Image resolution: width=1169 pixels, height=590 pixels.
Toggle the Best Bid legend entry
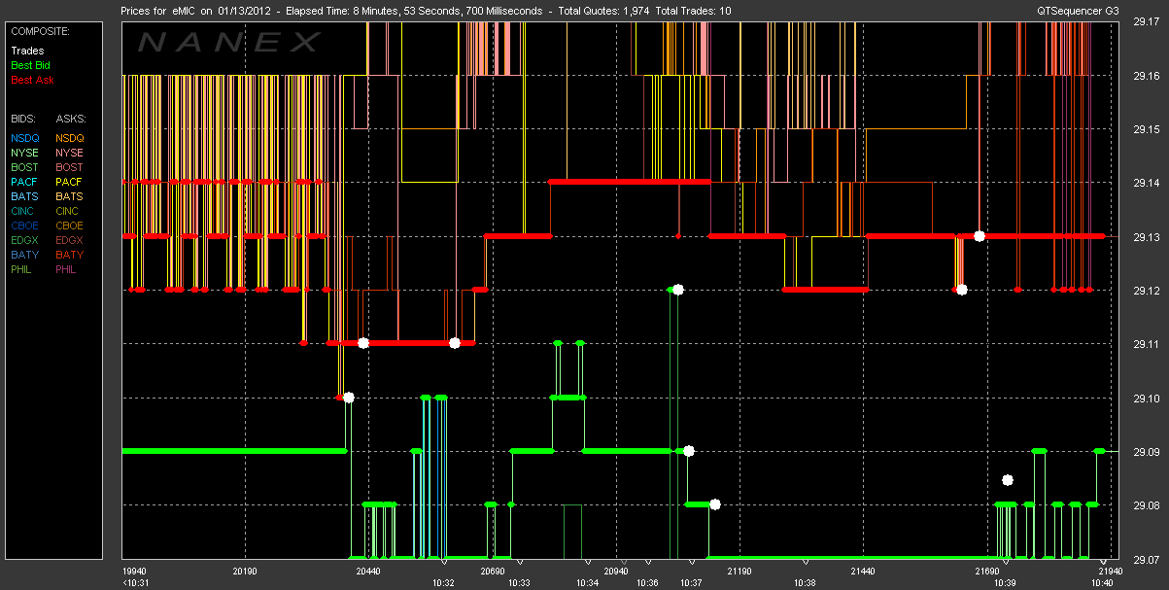[x=30, y=64]
